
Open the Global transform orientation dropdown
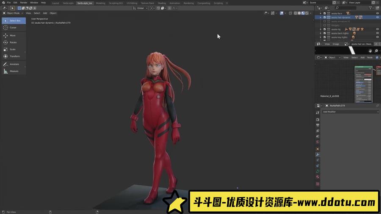(140, 8)
